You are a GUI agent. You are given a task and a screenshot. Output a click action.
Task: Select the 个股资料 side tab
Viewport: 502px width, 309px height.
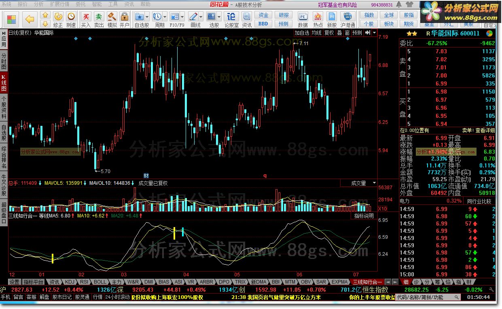(x=4, y=106)
